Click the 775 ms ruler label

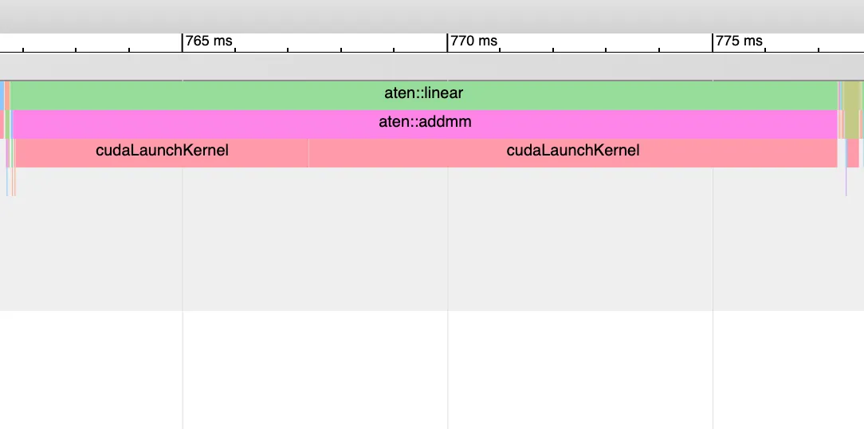tap(739, 41)
